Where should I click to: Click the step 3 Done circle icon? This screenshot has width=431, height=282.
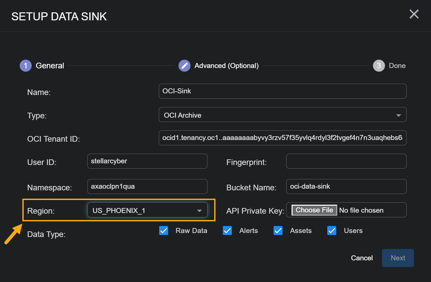(x=379, y=66)
